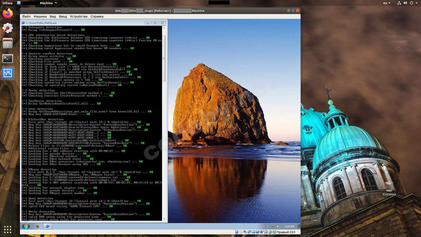The width and height of the screenshot is (421, 237).
Task: Click the "Wine detection" heading line
Action: point(37,109)
